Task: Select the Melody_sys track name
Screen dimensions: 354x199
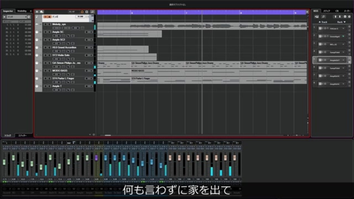Action: [x=59, y=24]
